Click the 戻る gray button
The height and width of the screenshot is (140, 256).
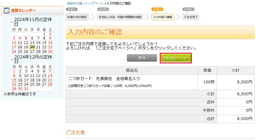point(142,58)
